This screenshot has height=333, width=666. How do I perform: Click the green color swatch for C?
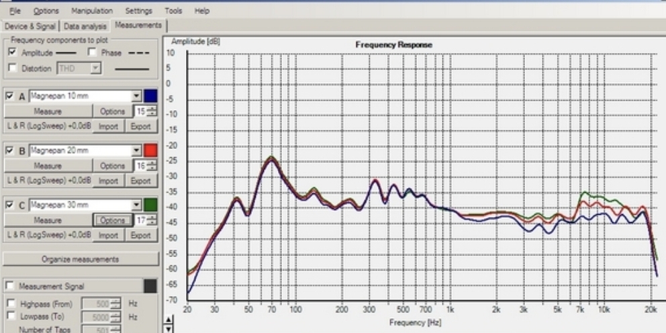[150, 205]
